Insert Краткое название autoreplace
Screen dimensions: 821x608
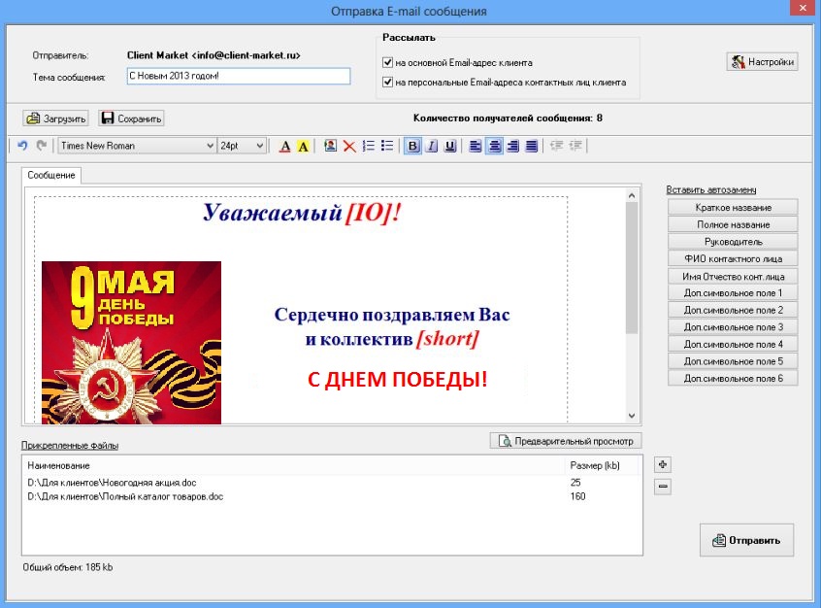[733, 208]
